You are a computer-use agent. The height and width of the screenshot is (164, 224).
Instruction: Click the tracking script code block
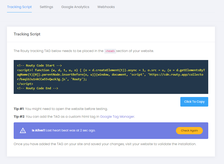pyautogui.click(x=111, y=77)
